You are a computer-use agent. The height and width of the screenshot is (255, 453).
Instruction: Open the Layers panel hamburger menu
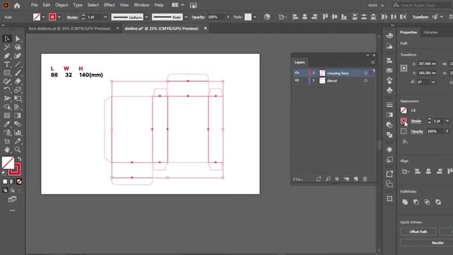372,62
